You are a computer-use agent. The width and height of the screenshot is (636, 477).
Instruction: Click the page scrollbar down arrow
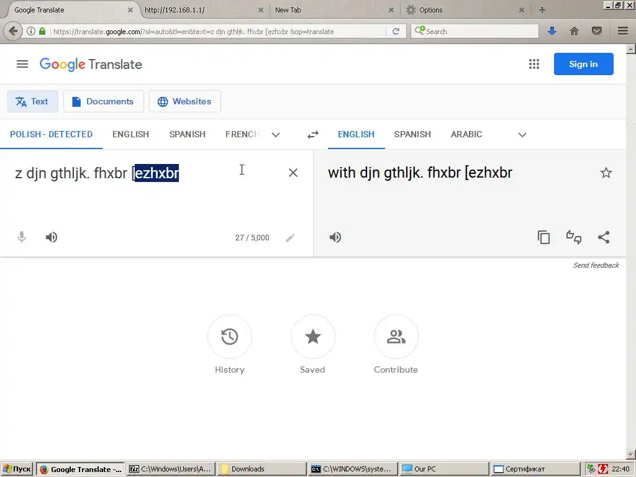point(631,454)
